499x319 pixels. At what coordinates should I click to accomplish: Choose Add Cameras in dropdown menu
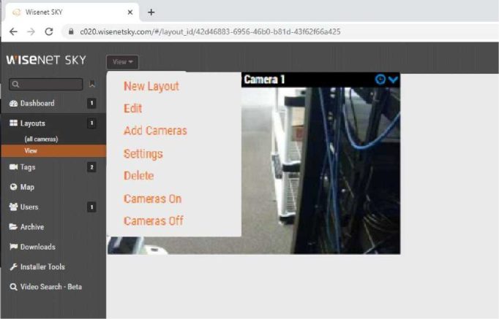pyautogui.click(x=155, y=131)
